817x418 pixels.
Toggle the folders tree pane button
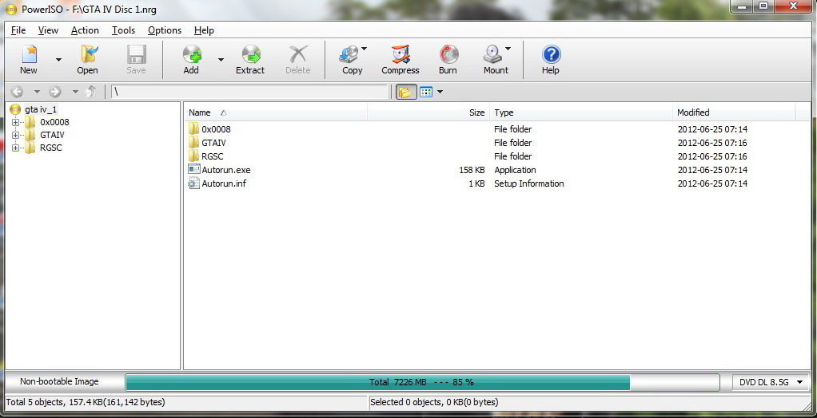point(405,92)
